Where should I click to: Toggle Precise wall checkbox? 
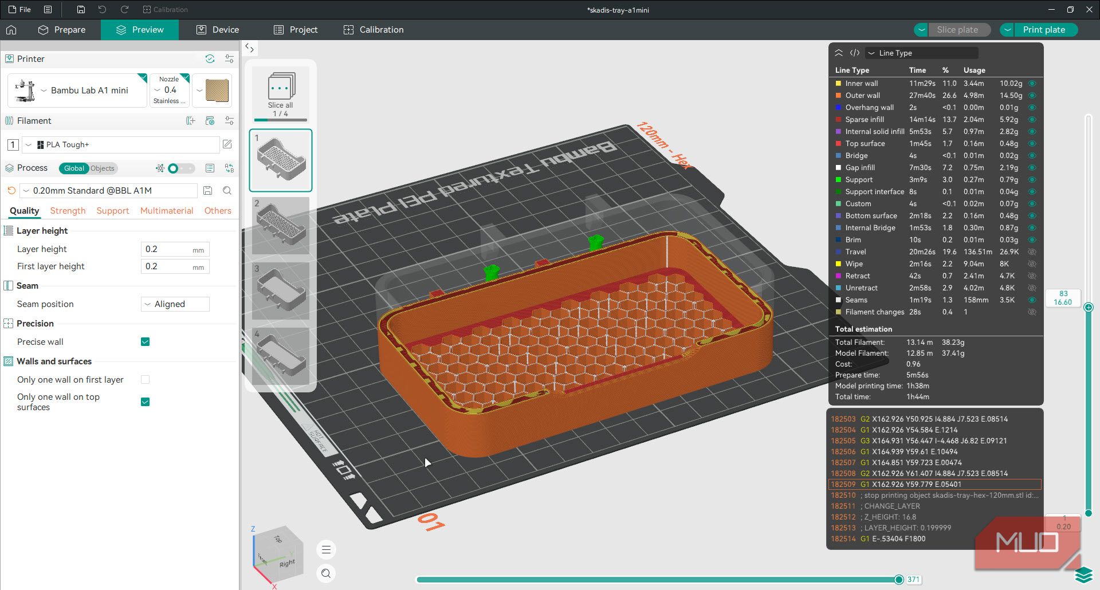click(x=146, y=342)
